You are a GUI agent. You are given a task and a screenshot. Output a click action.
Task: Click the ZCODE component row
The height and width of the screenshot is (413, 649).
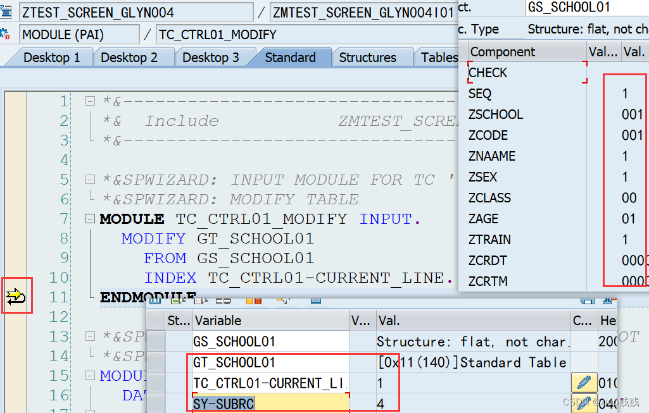527,135
